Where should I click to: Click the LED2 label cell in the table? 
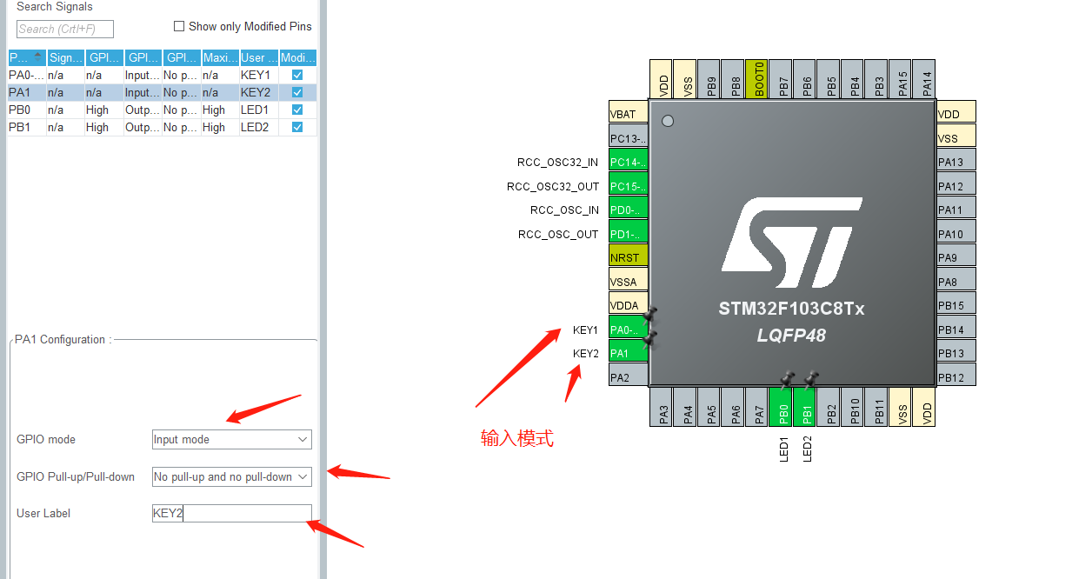tap(259, 127)
